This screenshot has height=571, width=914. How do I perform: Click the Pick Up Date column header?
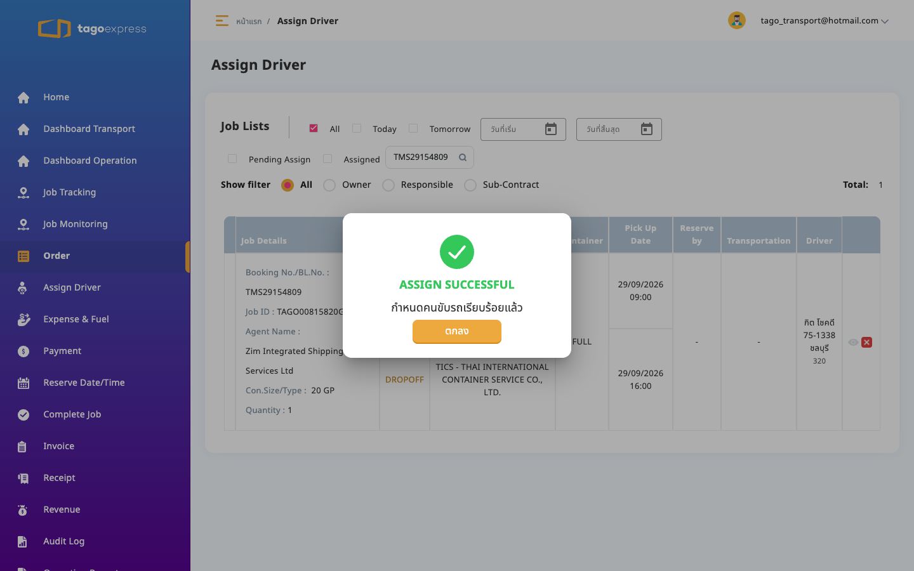pos(640,235)
